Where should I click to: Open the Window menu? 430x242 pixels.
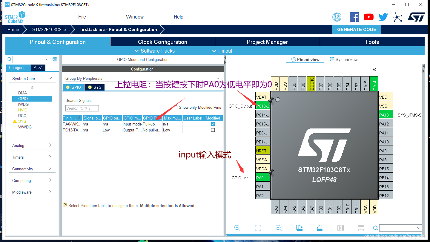pos(135,17)
